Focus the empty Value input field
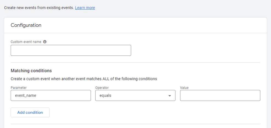 click(220, 95)
